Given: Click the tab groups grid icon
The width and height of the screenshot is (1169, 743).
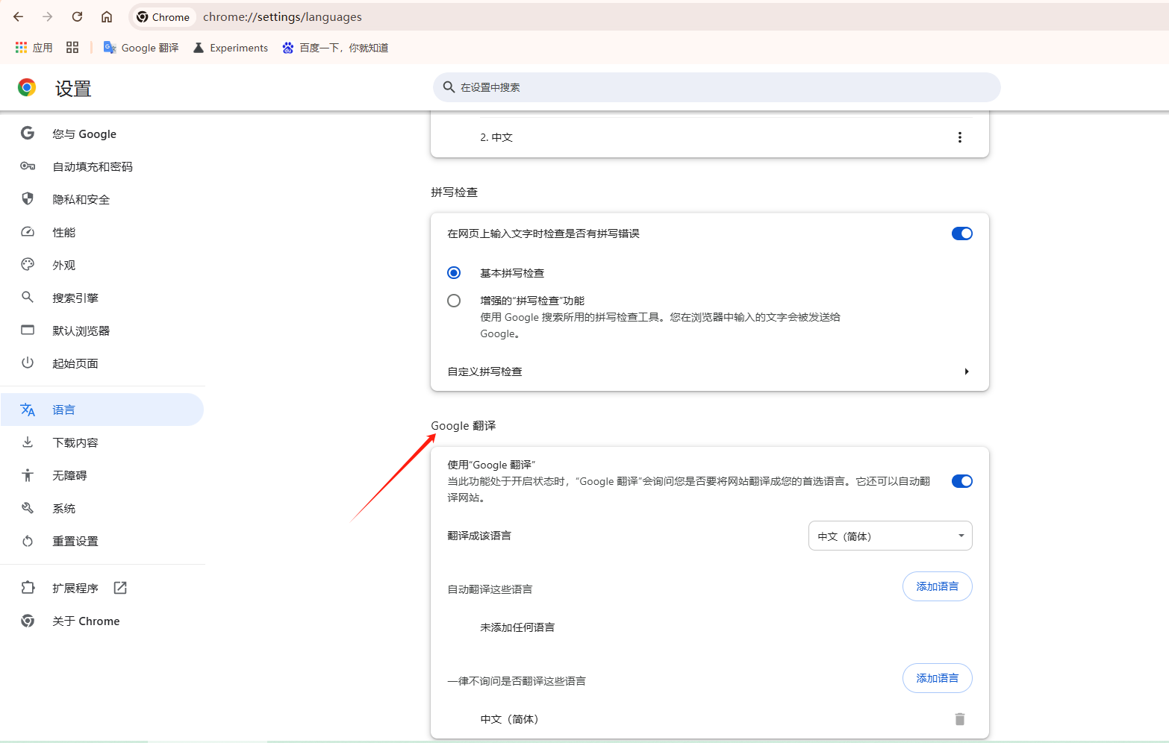Looking at the screenshot, I should pos(72,47).
